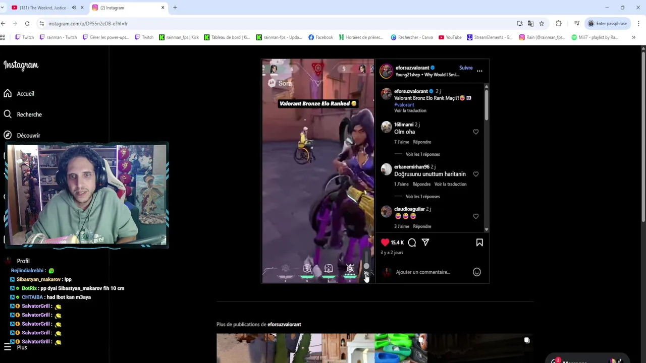
Task: Click the Instagram logo
Action: click(21, 65)
